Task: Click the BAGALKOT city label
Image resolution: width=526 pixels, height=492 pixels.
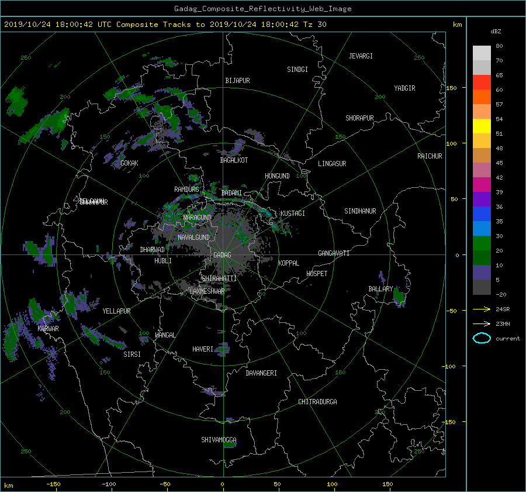Action: click(x=234, y=160)
